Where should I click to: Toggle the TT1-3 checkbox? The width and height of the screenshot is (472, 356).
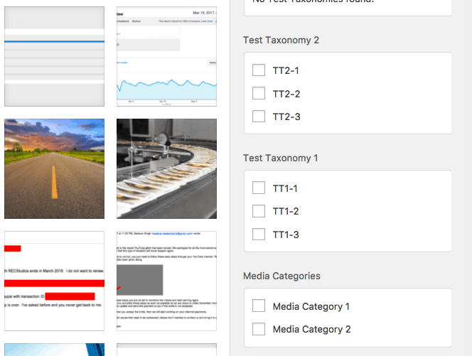[259, 234]
